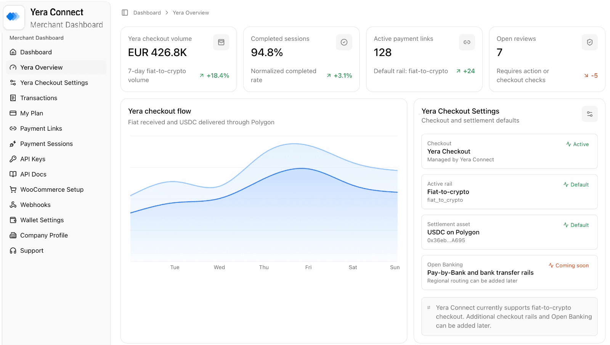Screen dimensions: 610x345
Task: Open Yera Checkout Settings sidebar item
Action: [x=56, y=83]
